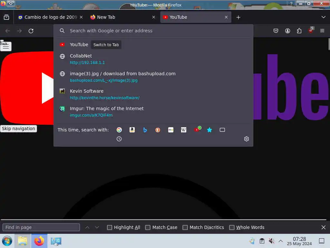
Task: Enable Highlight All in find bar
Action: pos(123,227)
